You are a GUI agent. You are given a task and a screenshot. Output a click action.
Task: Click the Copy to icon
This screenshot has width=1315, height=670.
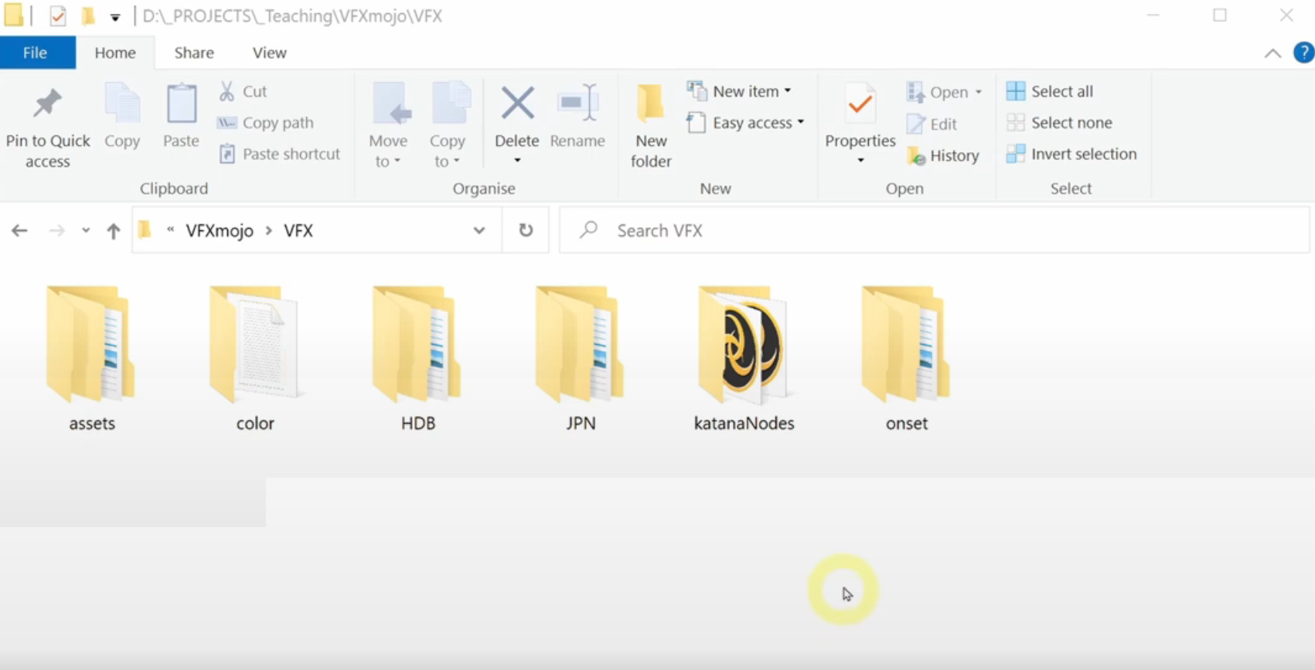[x=450, y=104]
